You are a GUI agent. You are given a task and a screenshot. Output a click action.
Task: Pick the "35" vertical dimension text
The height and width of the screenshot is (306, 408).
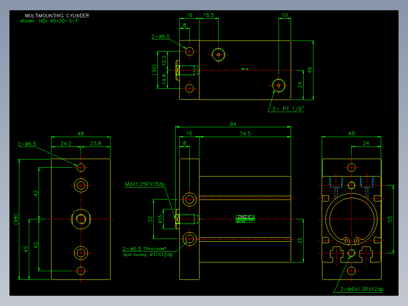[x=300, y=240]
